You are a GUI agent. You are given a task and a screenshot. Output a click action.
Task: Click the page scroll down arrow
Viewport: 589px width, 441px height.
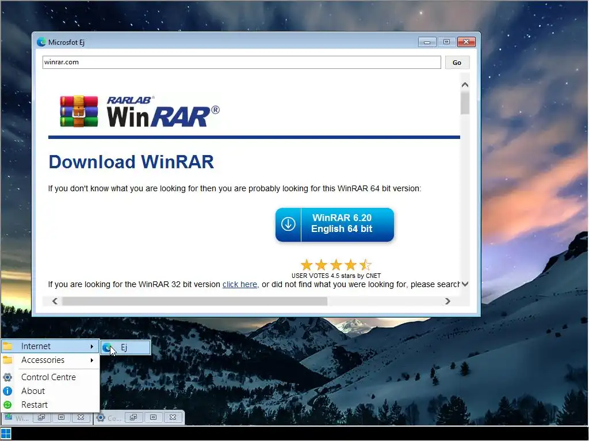point(465,284)
